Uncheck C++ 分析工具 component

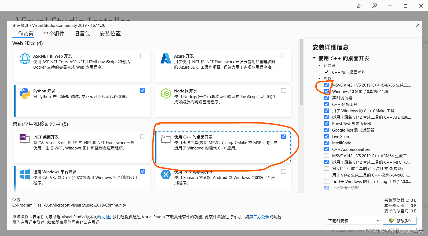(x=327, y=104)
